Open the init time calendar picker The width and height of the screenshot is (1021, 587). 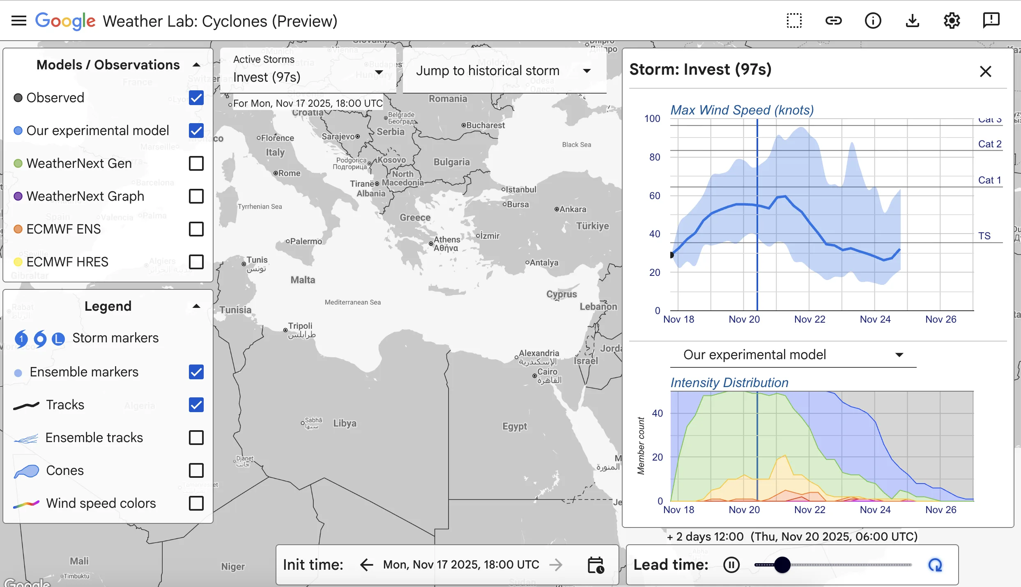coord(595,564)
